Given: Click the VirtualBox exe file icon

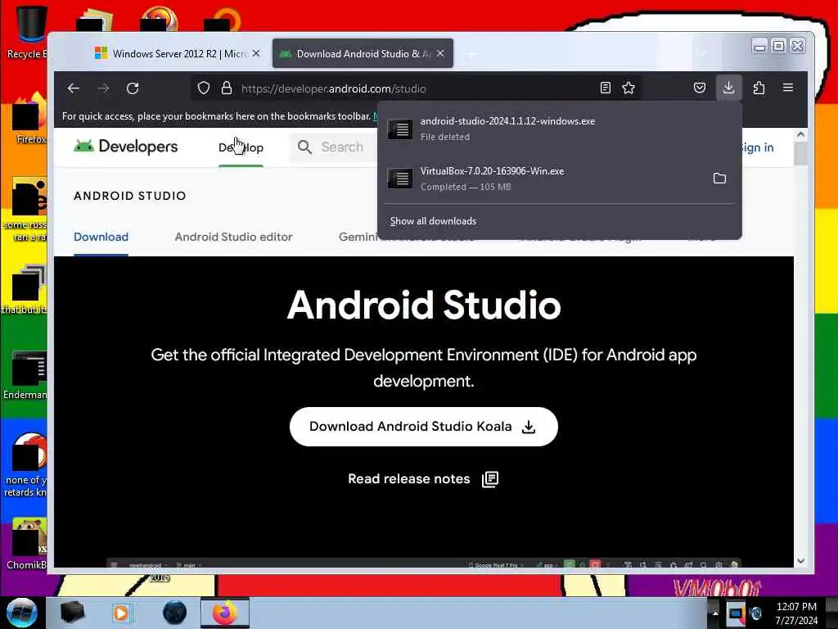Looking at the screenshot, I should tap(399, 178).
